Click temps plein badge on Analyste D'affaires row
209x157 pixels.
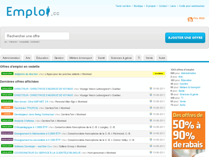click(7, 120)
